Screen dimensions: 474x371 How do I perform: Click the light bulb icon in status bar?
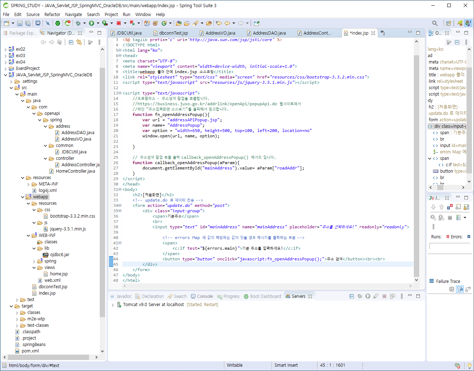469,366
